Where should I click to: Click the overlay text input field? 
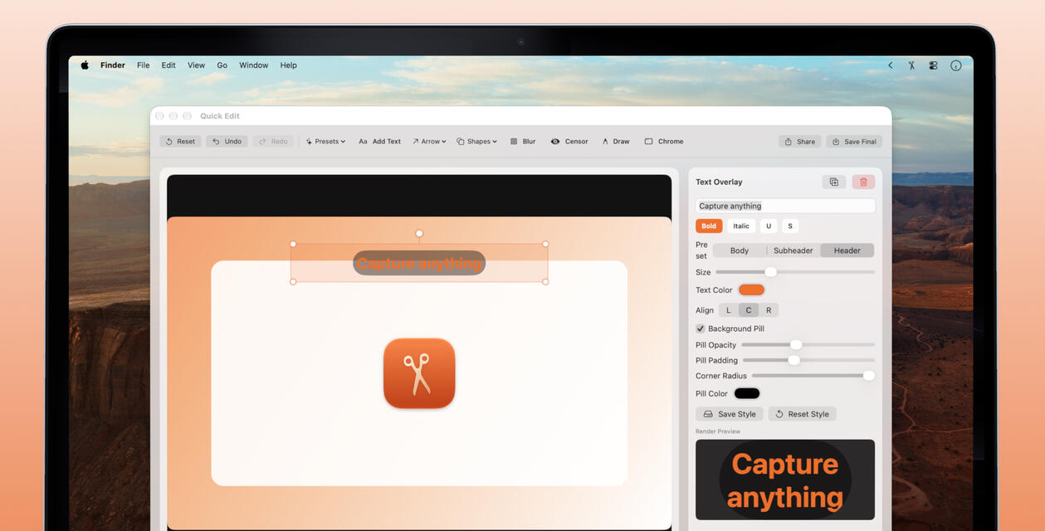click(785, 206)
